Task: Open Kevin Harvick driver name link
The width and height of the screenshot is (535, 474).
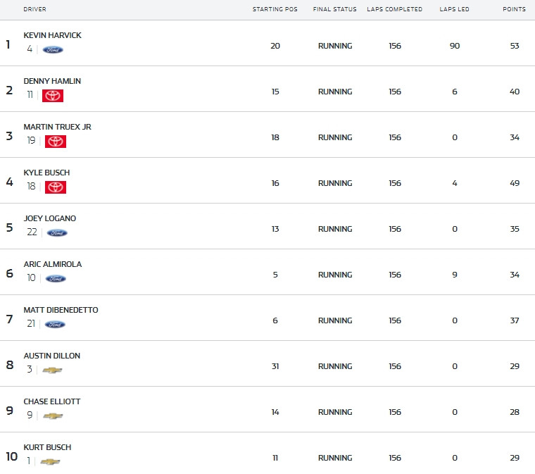Action: pyautogui.click(x=53, y=35)
